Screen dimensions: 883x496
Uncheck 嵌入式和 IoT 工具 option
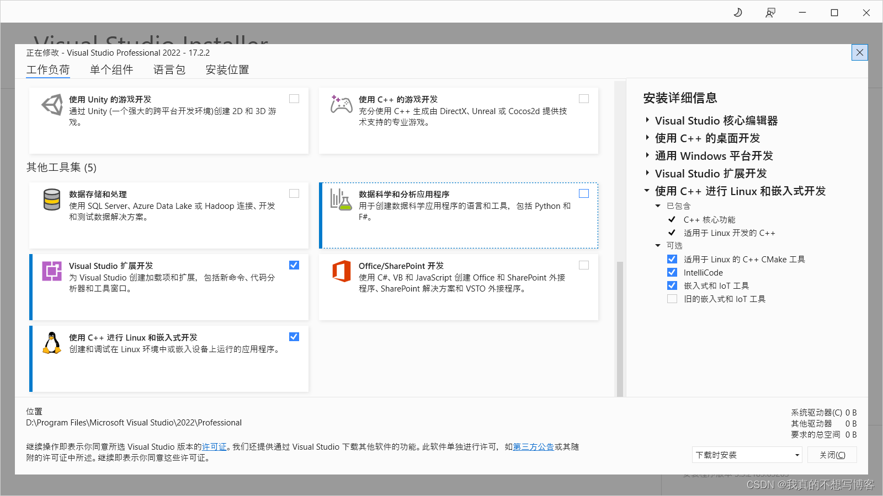pos(672,285)
